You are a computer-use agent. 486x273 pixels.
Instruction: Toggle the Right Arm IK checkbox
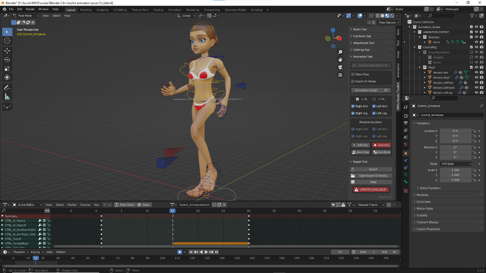[353, 106]
